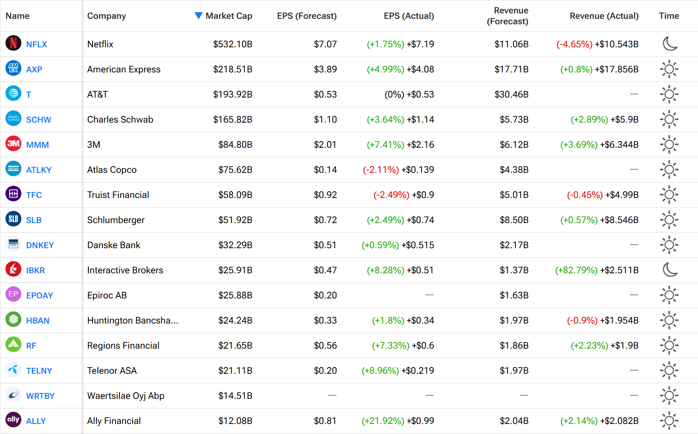Sort by EPS (Actual) column header
This screenshot has width=698, height=434.
coord(409,16)
